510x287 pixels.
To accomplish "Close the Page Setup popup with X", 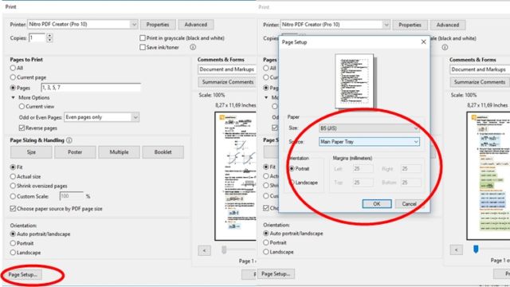I will [423, 42].
